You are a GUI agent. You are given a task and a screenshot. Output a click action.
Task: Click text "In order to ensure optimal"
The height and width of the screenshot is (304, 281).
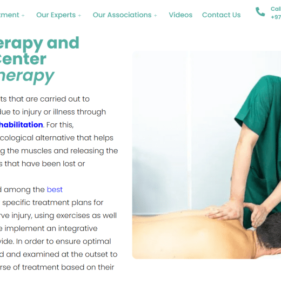pyautogui.click(x=64, y=242)
